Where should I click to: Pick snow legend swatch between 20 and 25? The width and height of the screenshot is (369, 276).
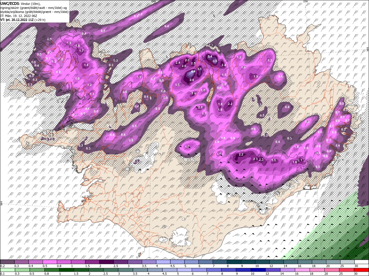click(x=333, y=262)
